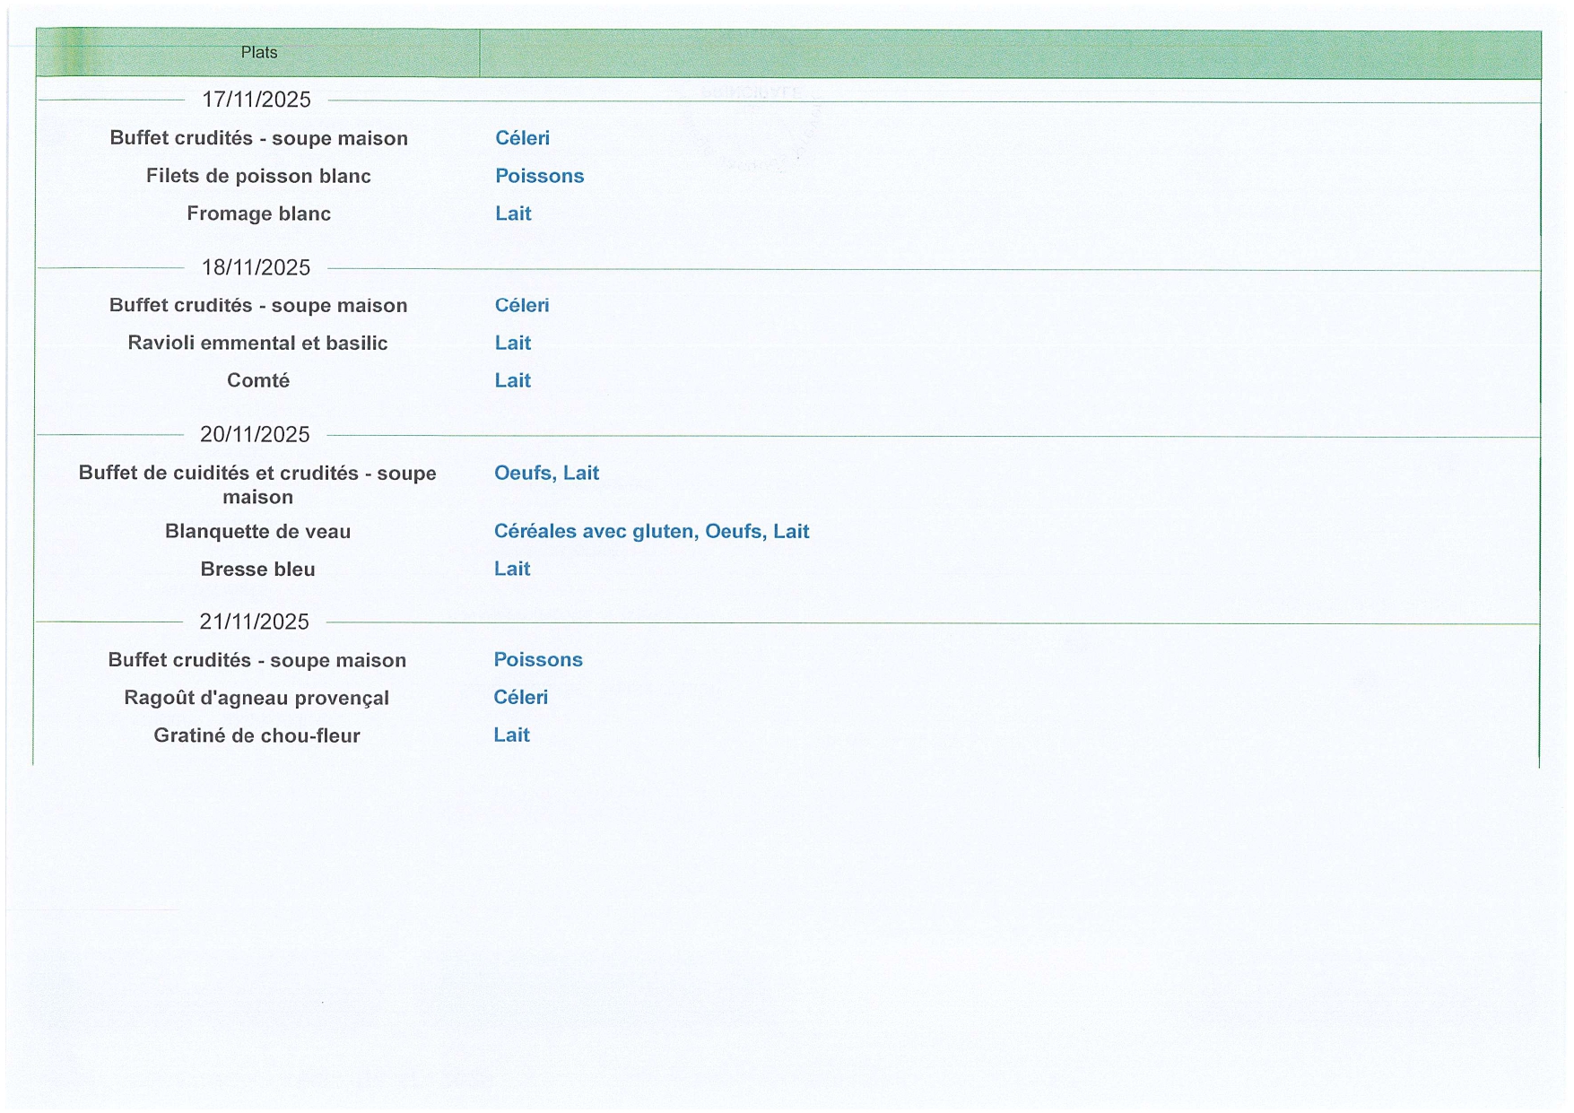Select the 21/11/2025 date heading
Viewport: 1574px width, 1113px height.
254,622
